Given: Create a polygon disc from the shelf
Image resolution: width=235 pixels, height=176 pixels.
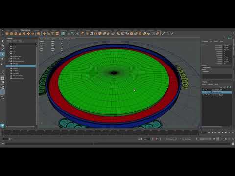Looking at the screenshot, I should (x=33, y=34).
